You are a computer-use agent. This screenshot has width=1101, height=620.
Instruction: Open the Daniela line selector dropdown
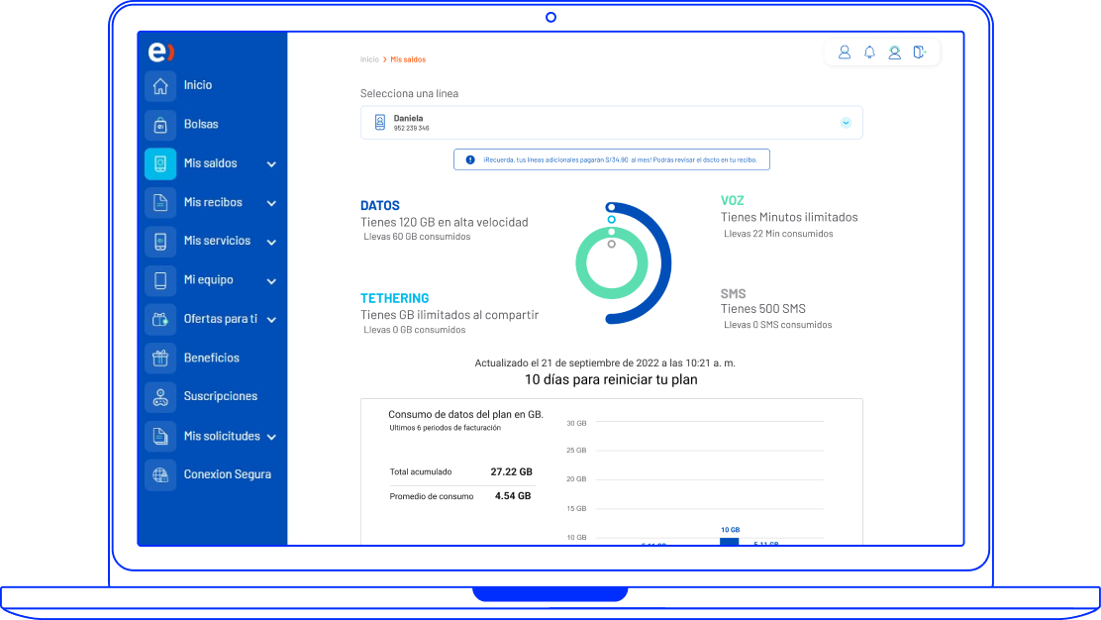click(846, 123)
